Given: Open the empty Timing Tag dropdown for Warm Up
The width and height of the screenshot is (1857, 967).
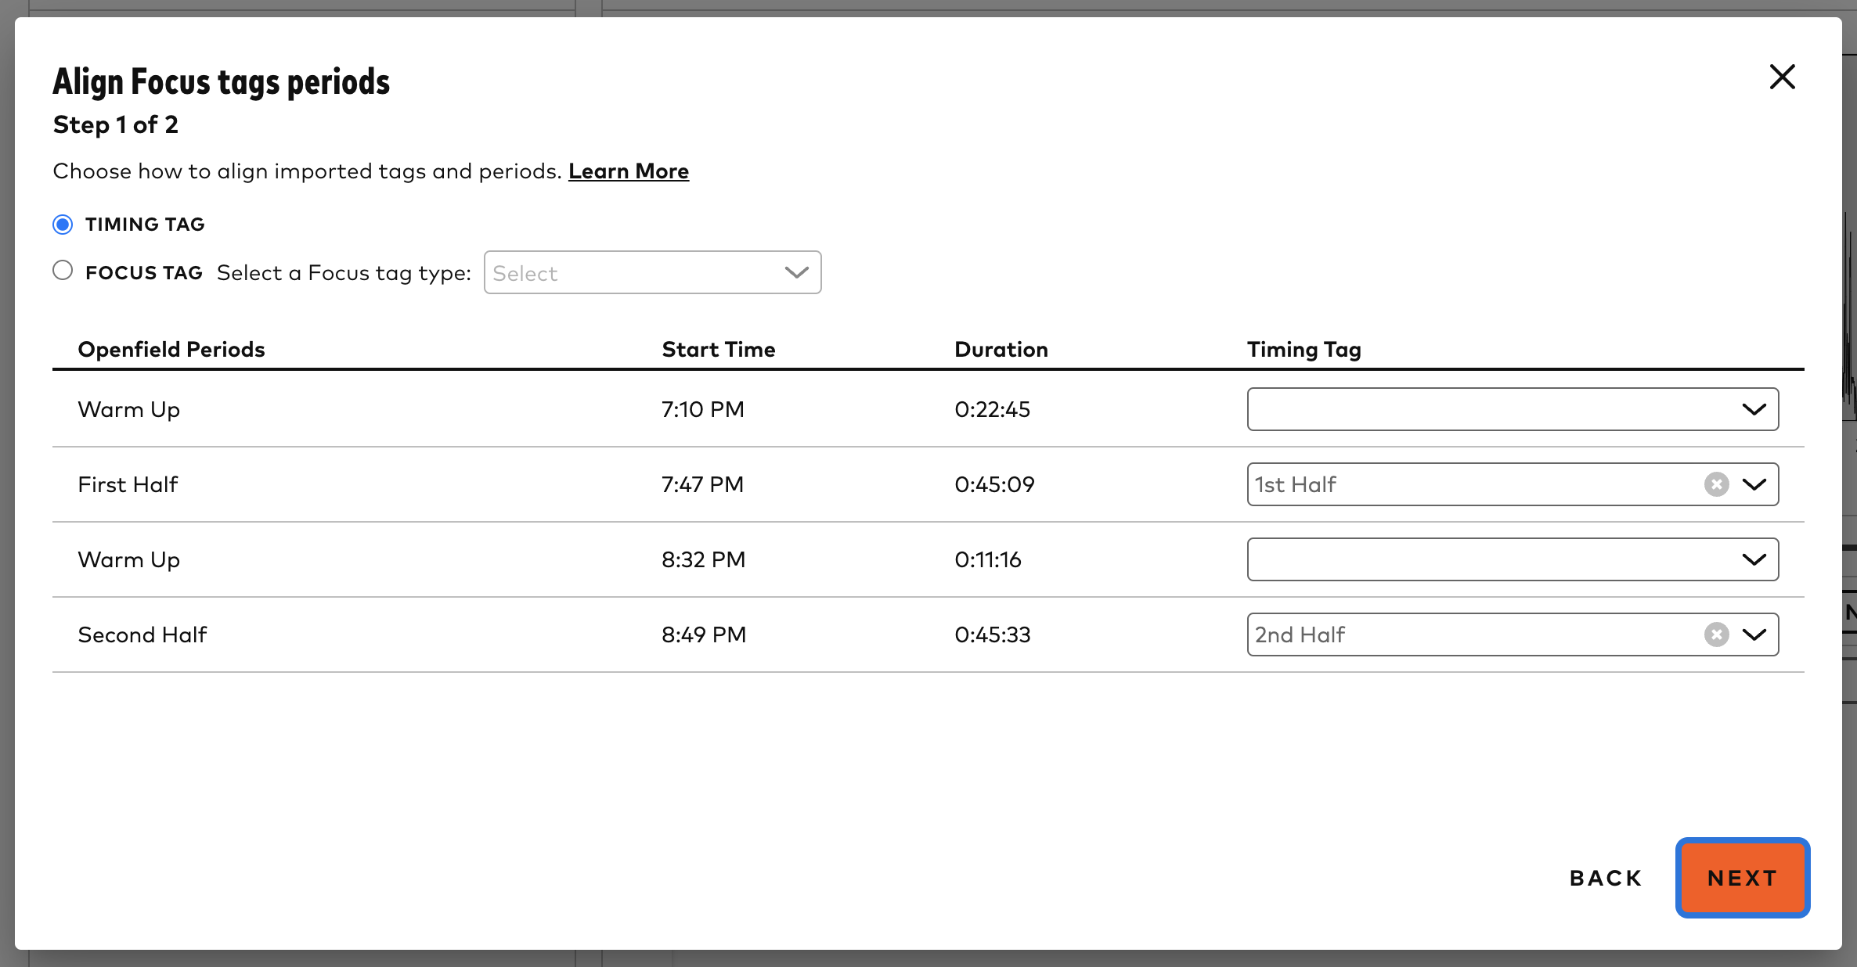Looking at the screenshot, I should (x=1511, y=409).
